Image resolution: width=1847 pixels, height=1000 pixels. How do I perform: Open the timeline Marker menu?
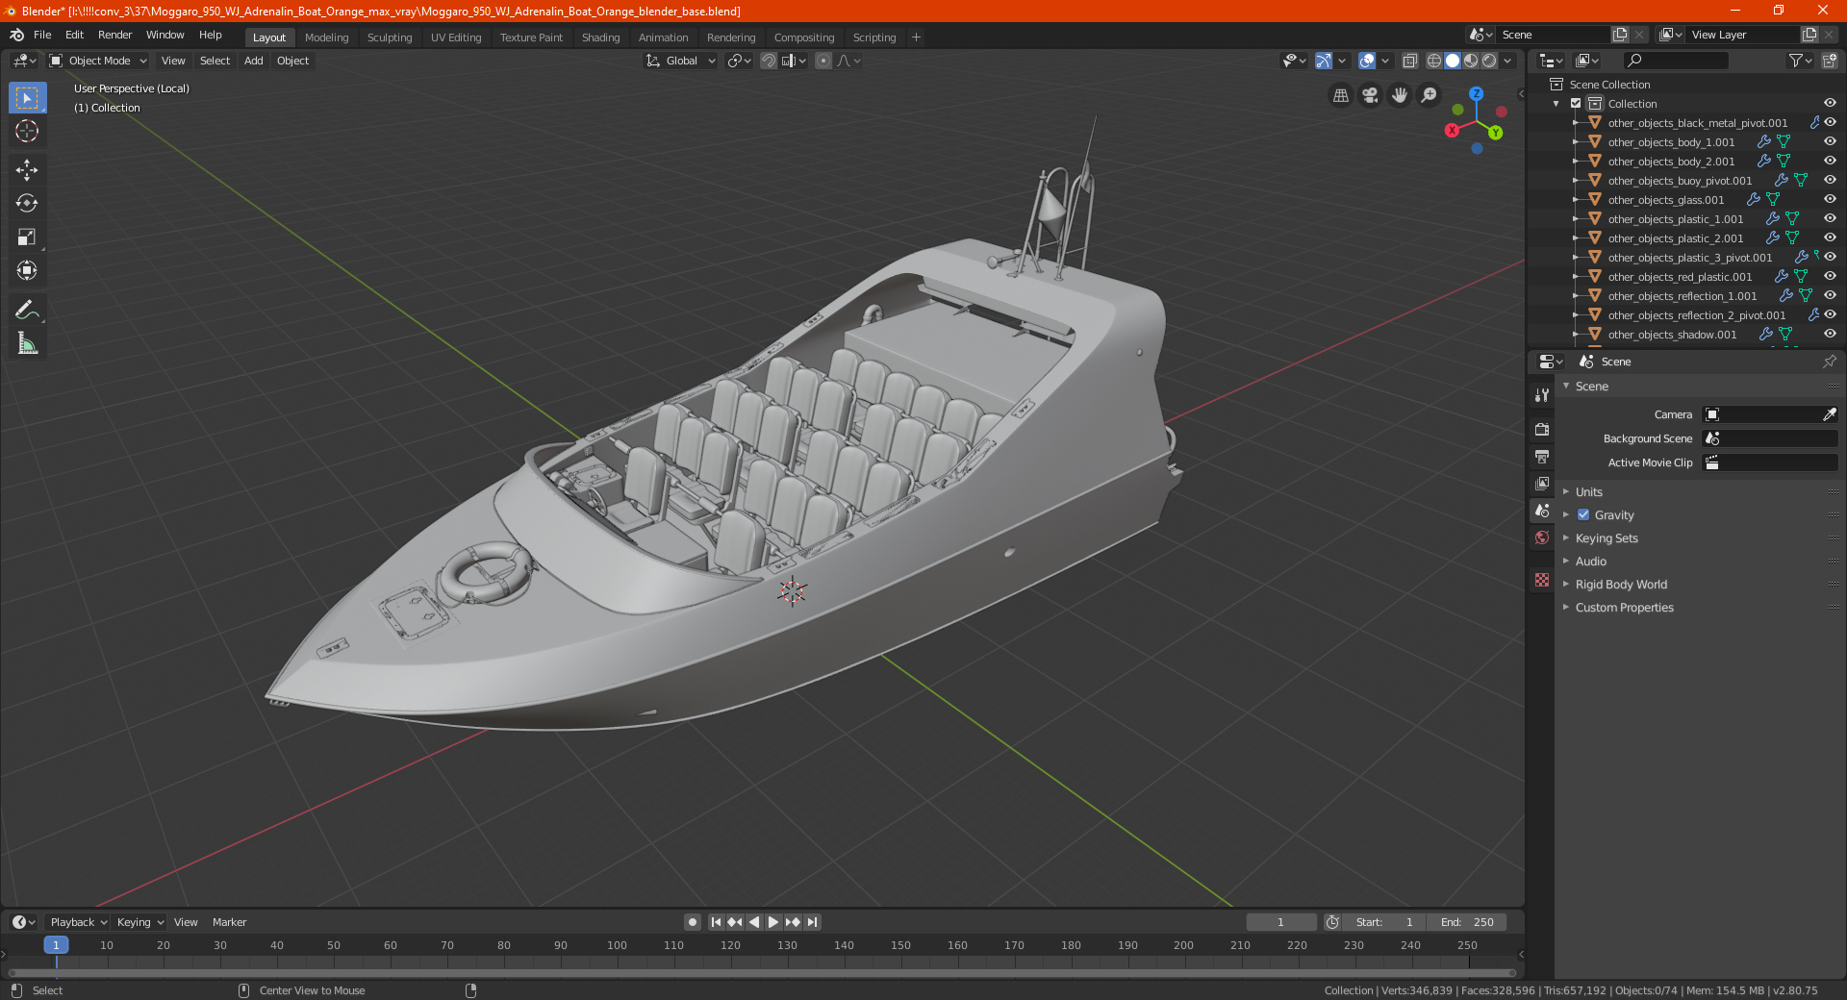pyautogui.click(x=229, y=922)
